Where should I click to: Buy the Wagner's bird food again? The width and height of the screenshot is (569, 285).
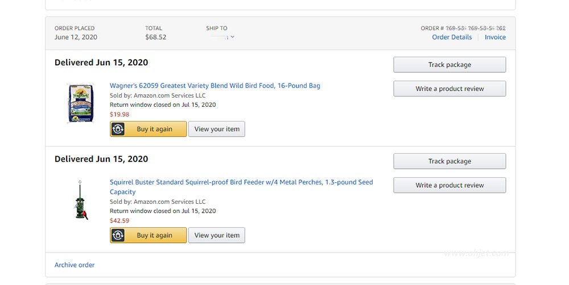tap(149, 129)
